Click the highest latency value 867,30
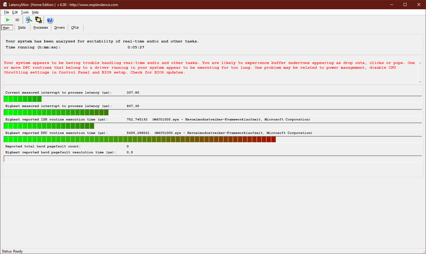Image resolution: width=426 pixels, height=254 pixels. click(133, 106)
